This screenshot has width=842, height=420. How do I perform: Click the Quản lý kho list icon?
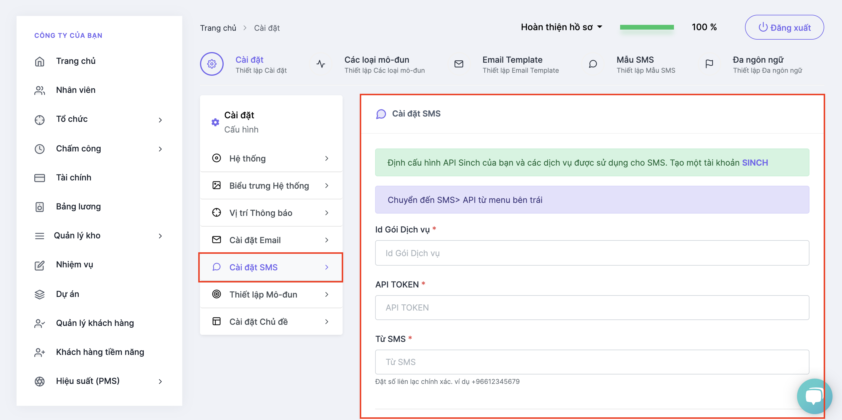click(40, 236)
